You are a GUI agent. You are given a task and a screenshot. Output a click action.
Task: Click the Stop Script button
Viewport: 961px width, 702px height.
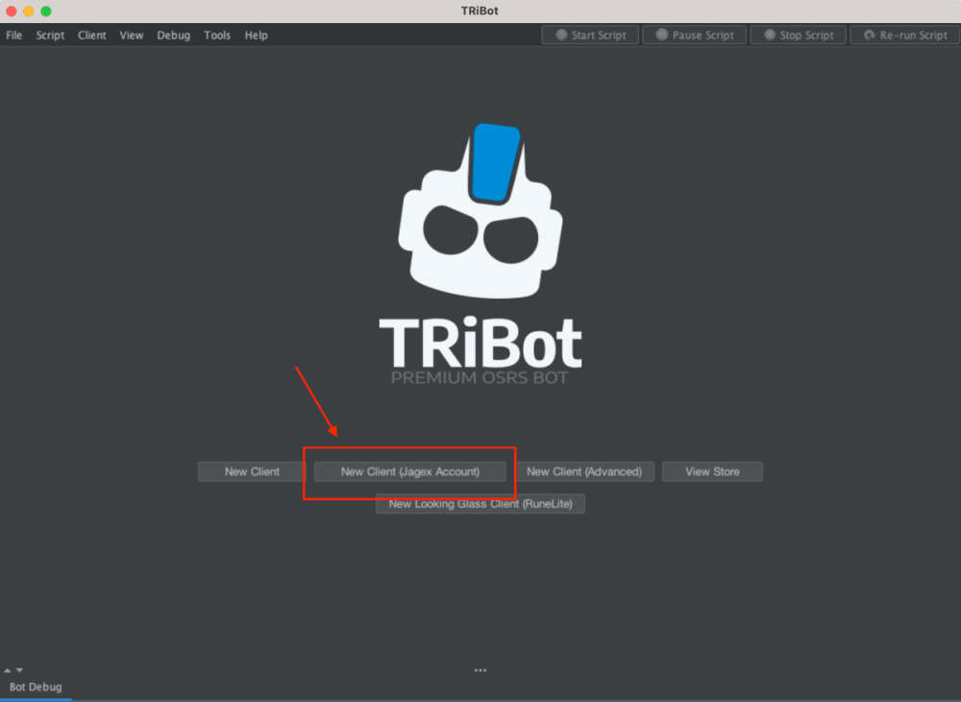pos(799,35)
